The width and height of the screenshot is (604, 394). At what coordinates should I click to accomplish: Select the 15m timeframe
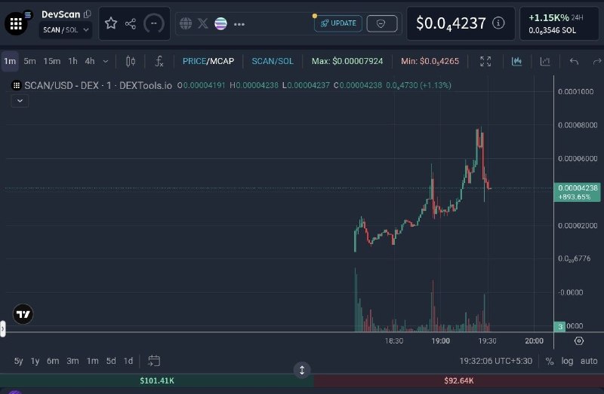(x=51, y=61)
